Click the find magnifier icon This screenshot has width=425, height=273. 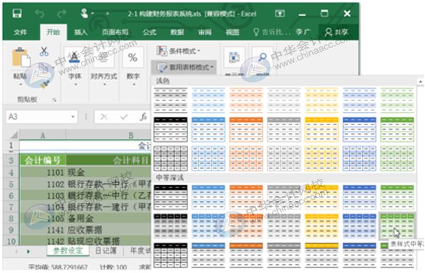pos(262,58)
